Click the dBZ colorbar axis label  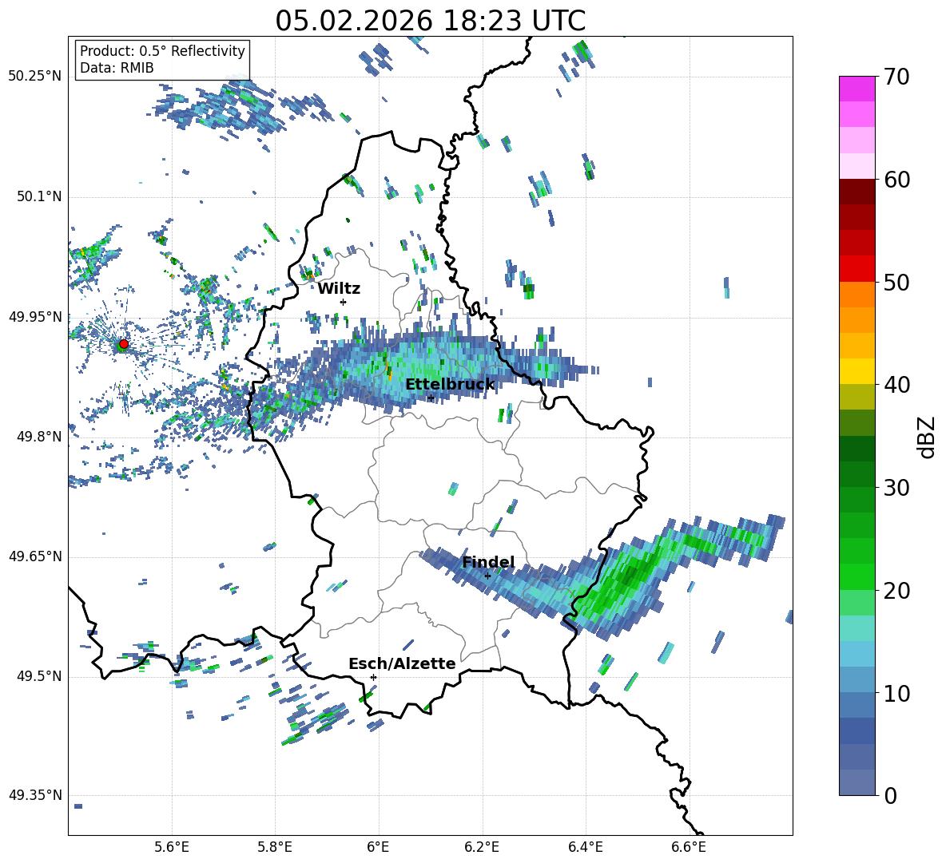[928, 437]
